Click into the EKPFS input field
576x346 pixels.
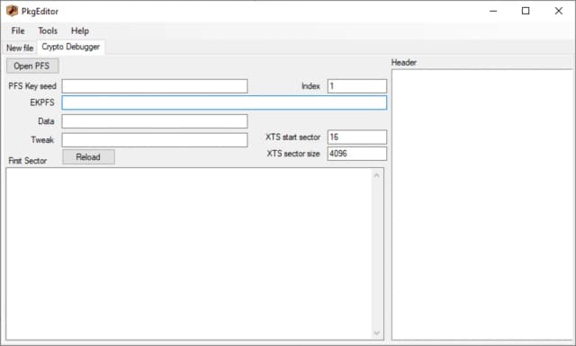pos(224,102)
